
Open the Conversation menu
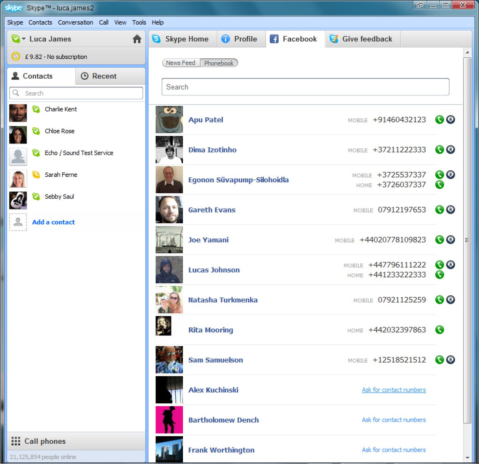(75, 22)
